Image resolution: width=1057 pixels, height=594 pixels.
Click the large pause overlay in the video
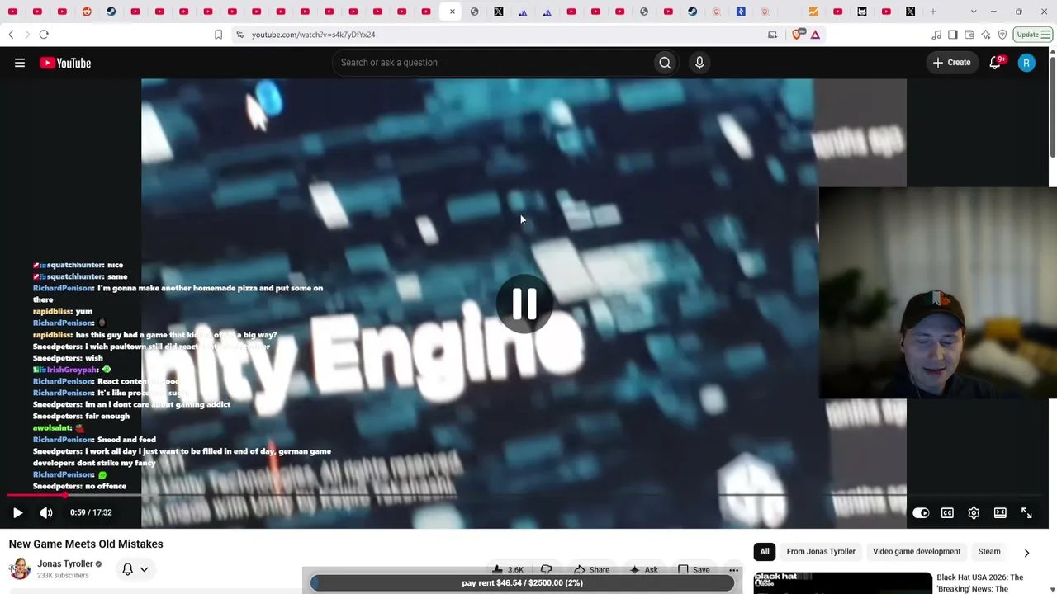[524, 304]
